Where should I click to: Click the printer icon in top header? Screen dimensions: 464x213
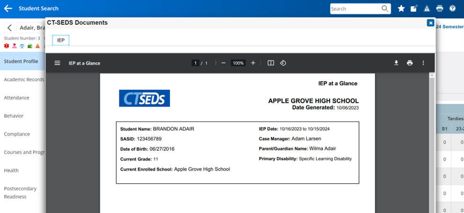[x=440, y=8]
